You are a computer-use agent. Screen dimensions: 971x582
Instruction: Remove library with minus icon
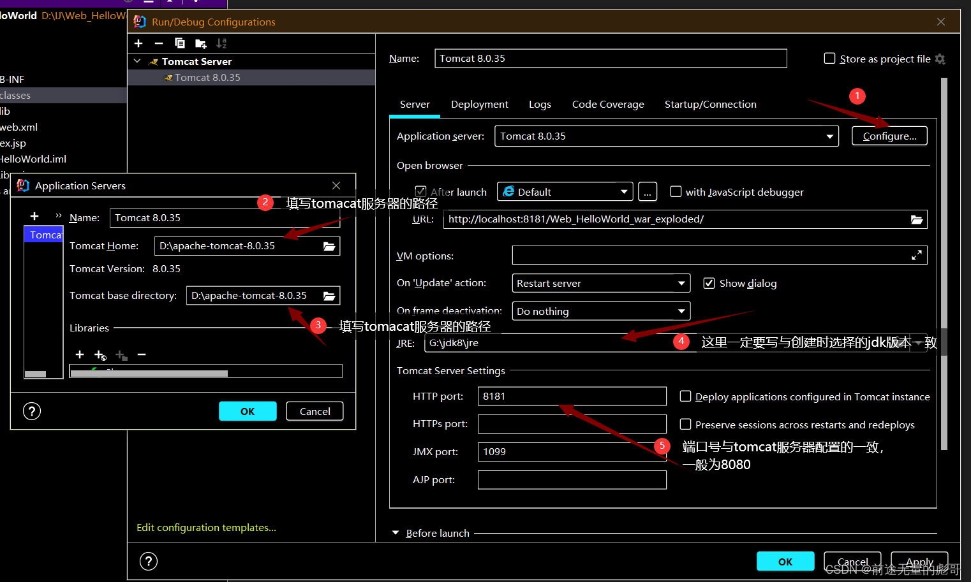(x=142, y=354)
